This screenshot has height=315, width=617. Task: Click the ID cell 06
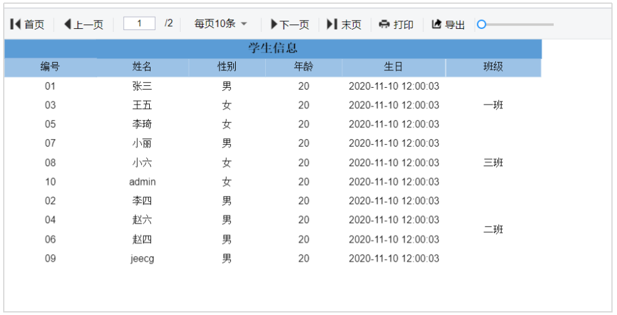point(50,239)
